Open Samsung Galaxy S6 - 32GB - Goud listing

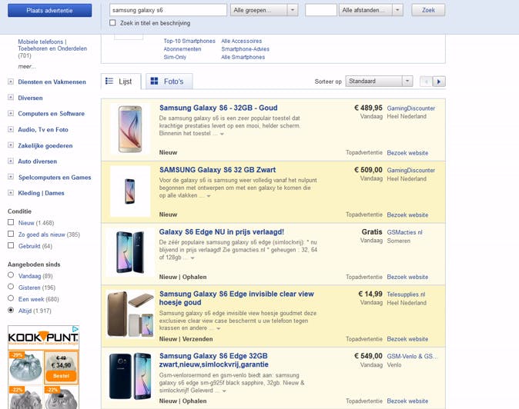219,108
